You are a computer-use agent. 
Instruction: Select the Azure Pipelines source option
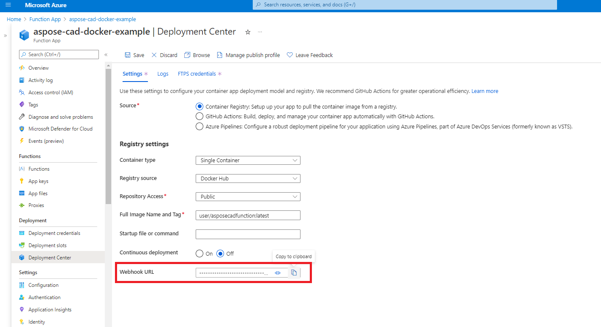pos(199,126)
